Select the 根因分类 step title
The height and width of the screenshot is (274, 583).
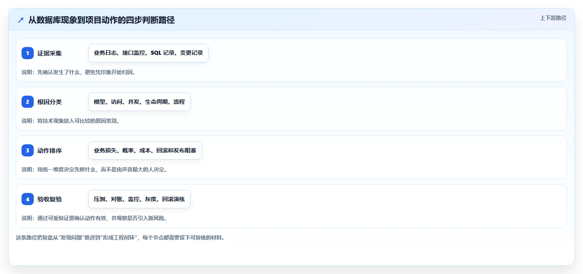50,102
